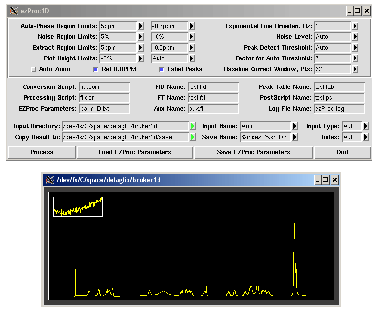The image size is (380, 317).
Task: Minimize the ezProc1D window
Action: [349, 11]
